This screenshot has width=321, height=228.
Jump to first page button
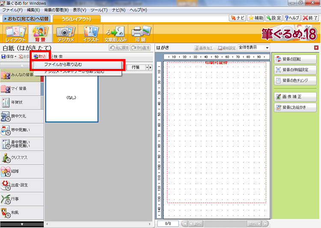(x=184, y=224)
